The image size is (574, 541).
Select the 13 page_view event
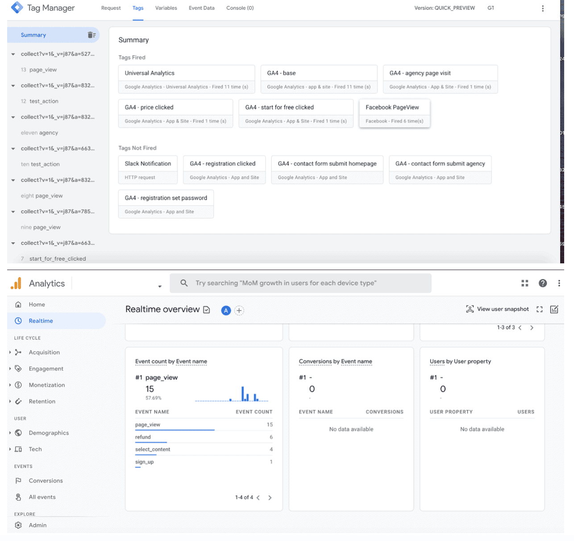(x=43, y=70)
